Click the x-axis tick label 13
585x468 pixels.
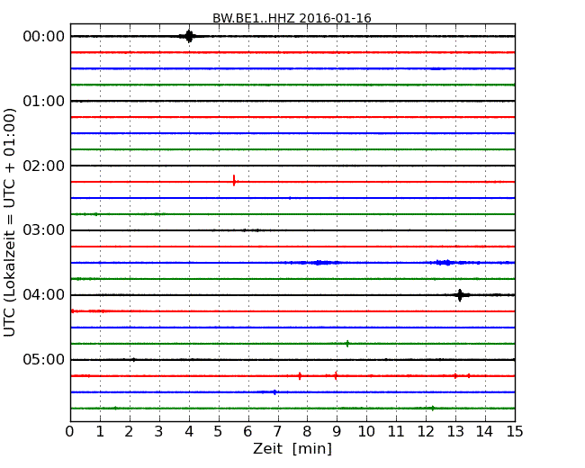coord(455,432)
